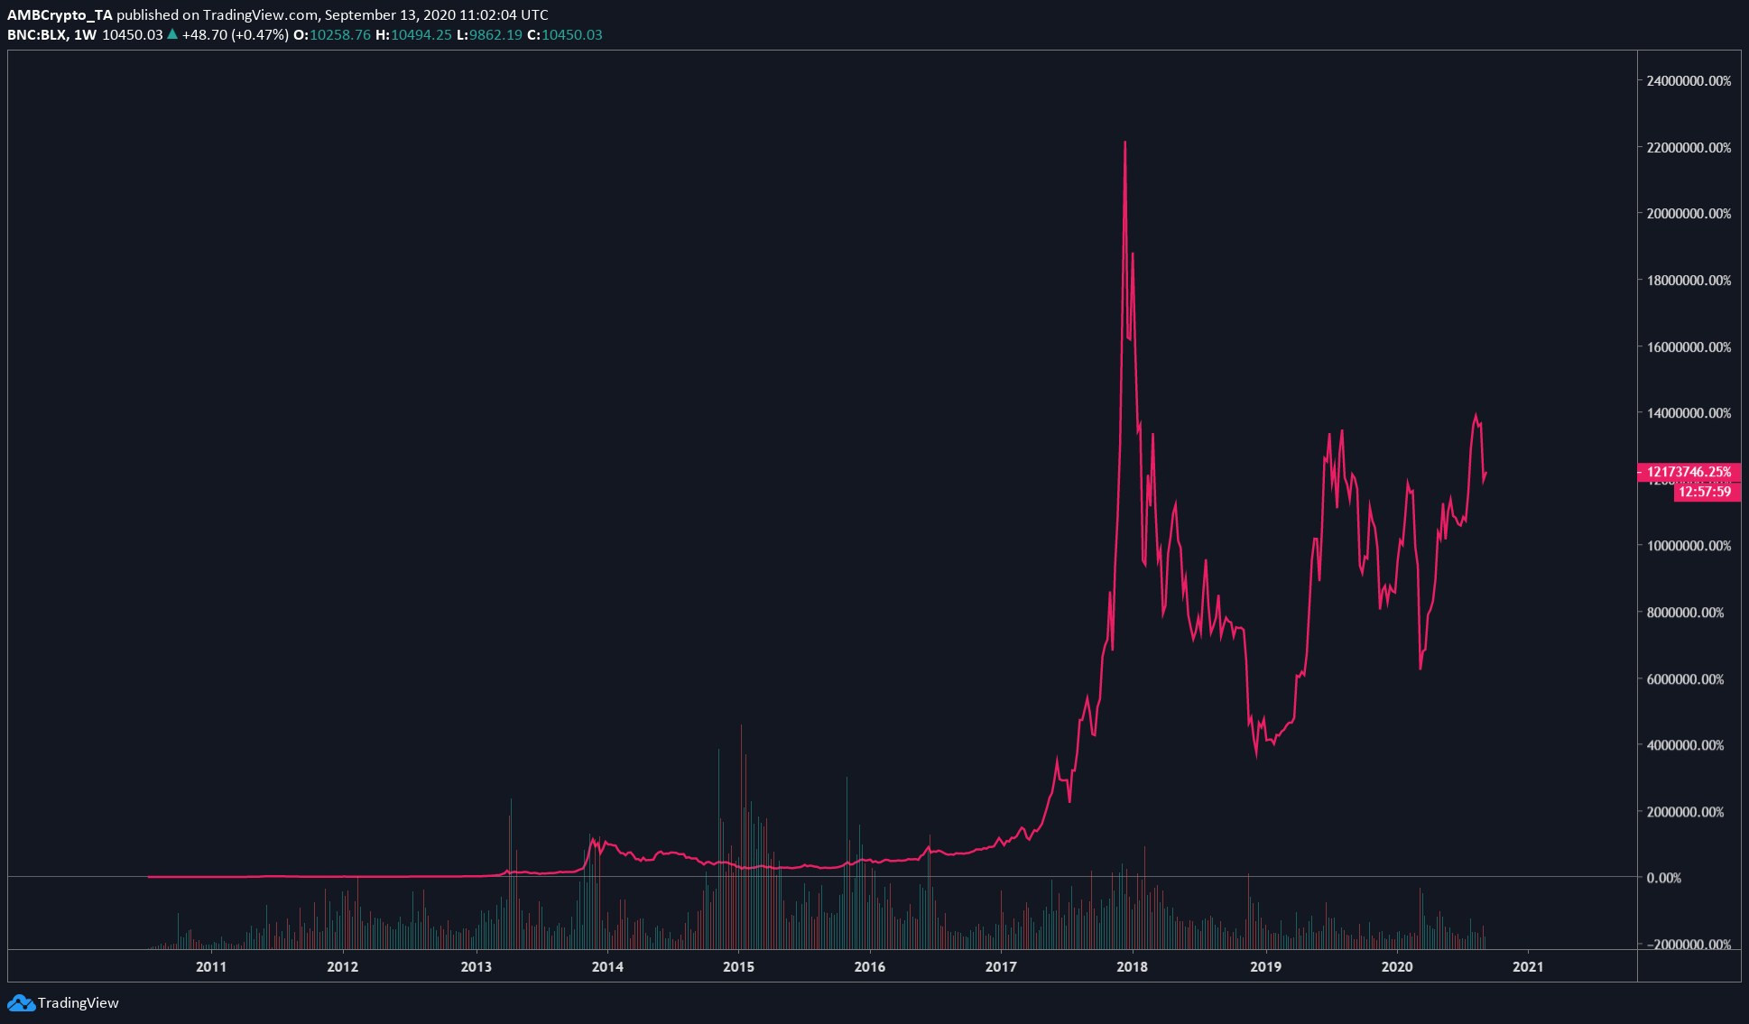1749x1024 pixels.
Task: Click the 24000000.00% price scale label
Action: [1689, 81]
